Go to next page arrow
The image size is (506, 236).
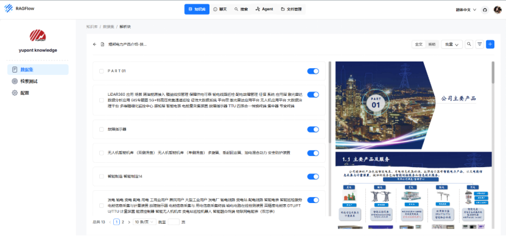pos(129,222)
